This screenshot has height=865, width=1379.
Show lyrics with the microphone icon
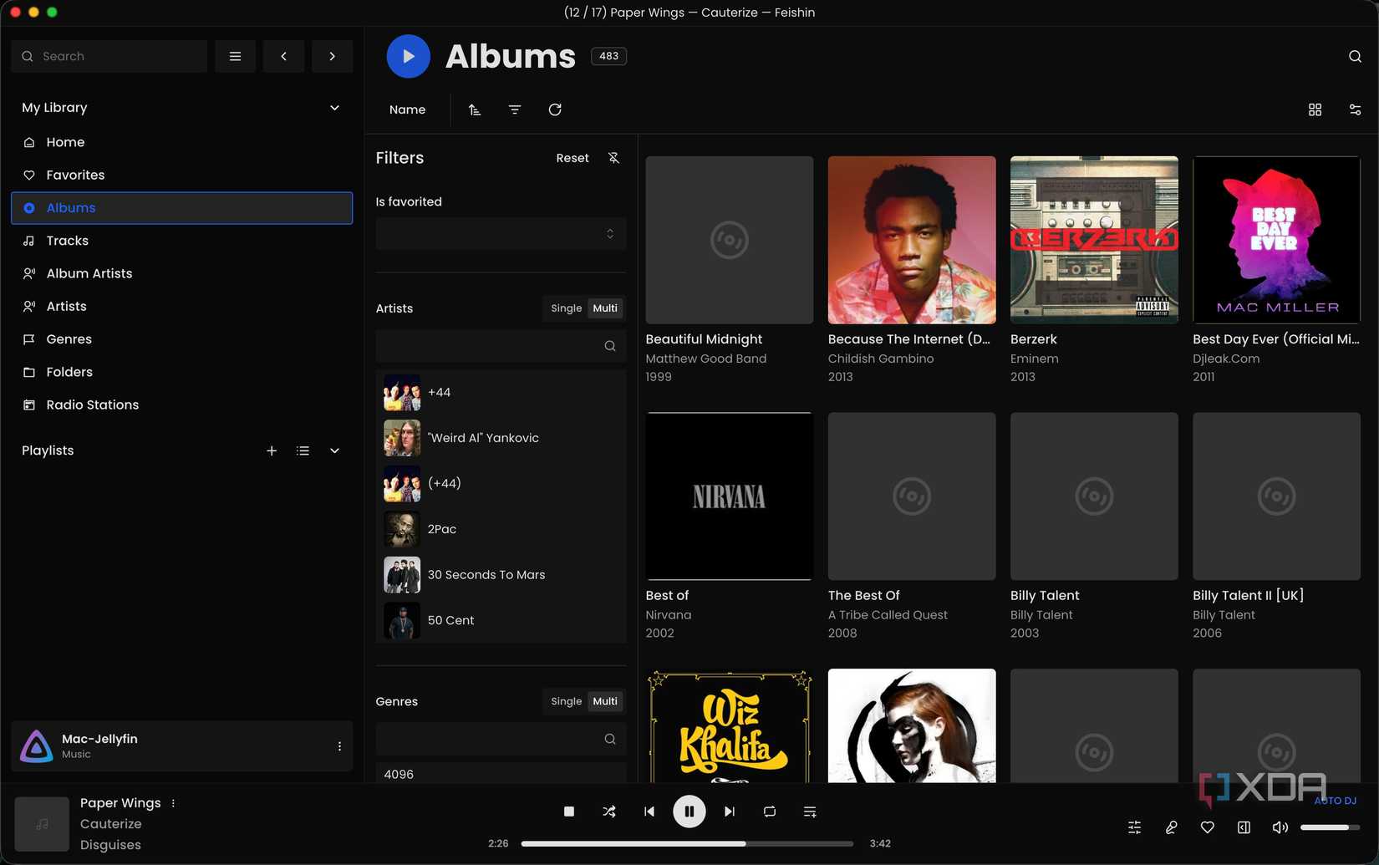tap(1171, 827)
